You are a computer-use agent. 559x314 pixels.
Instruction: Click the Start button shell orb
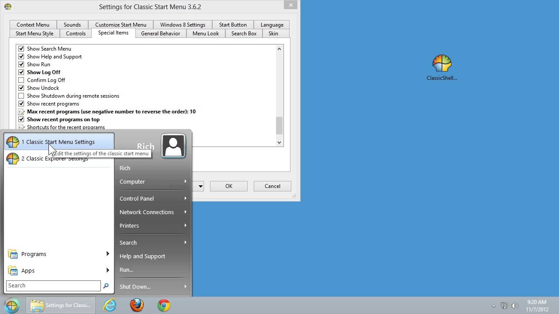(x=12, y=305)
